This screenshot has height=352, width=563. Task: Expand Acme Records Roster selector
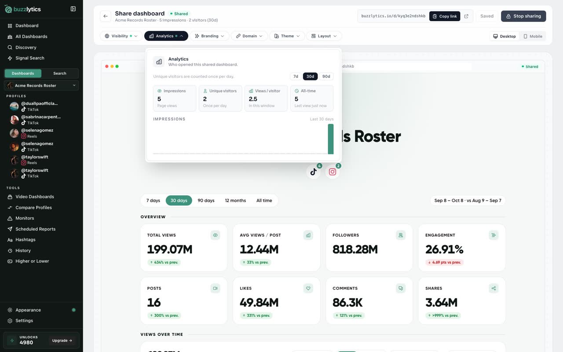coord(41,85)
